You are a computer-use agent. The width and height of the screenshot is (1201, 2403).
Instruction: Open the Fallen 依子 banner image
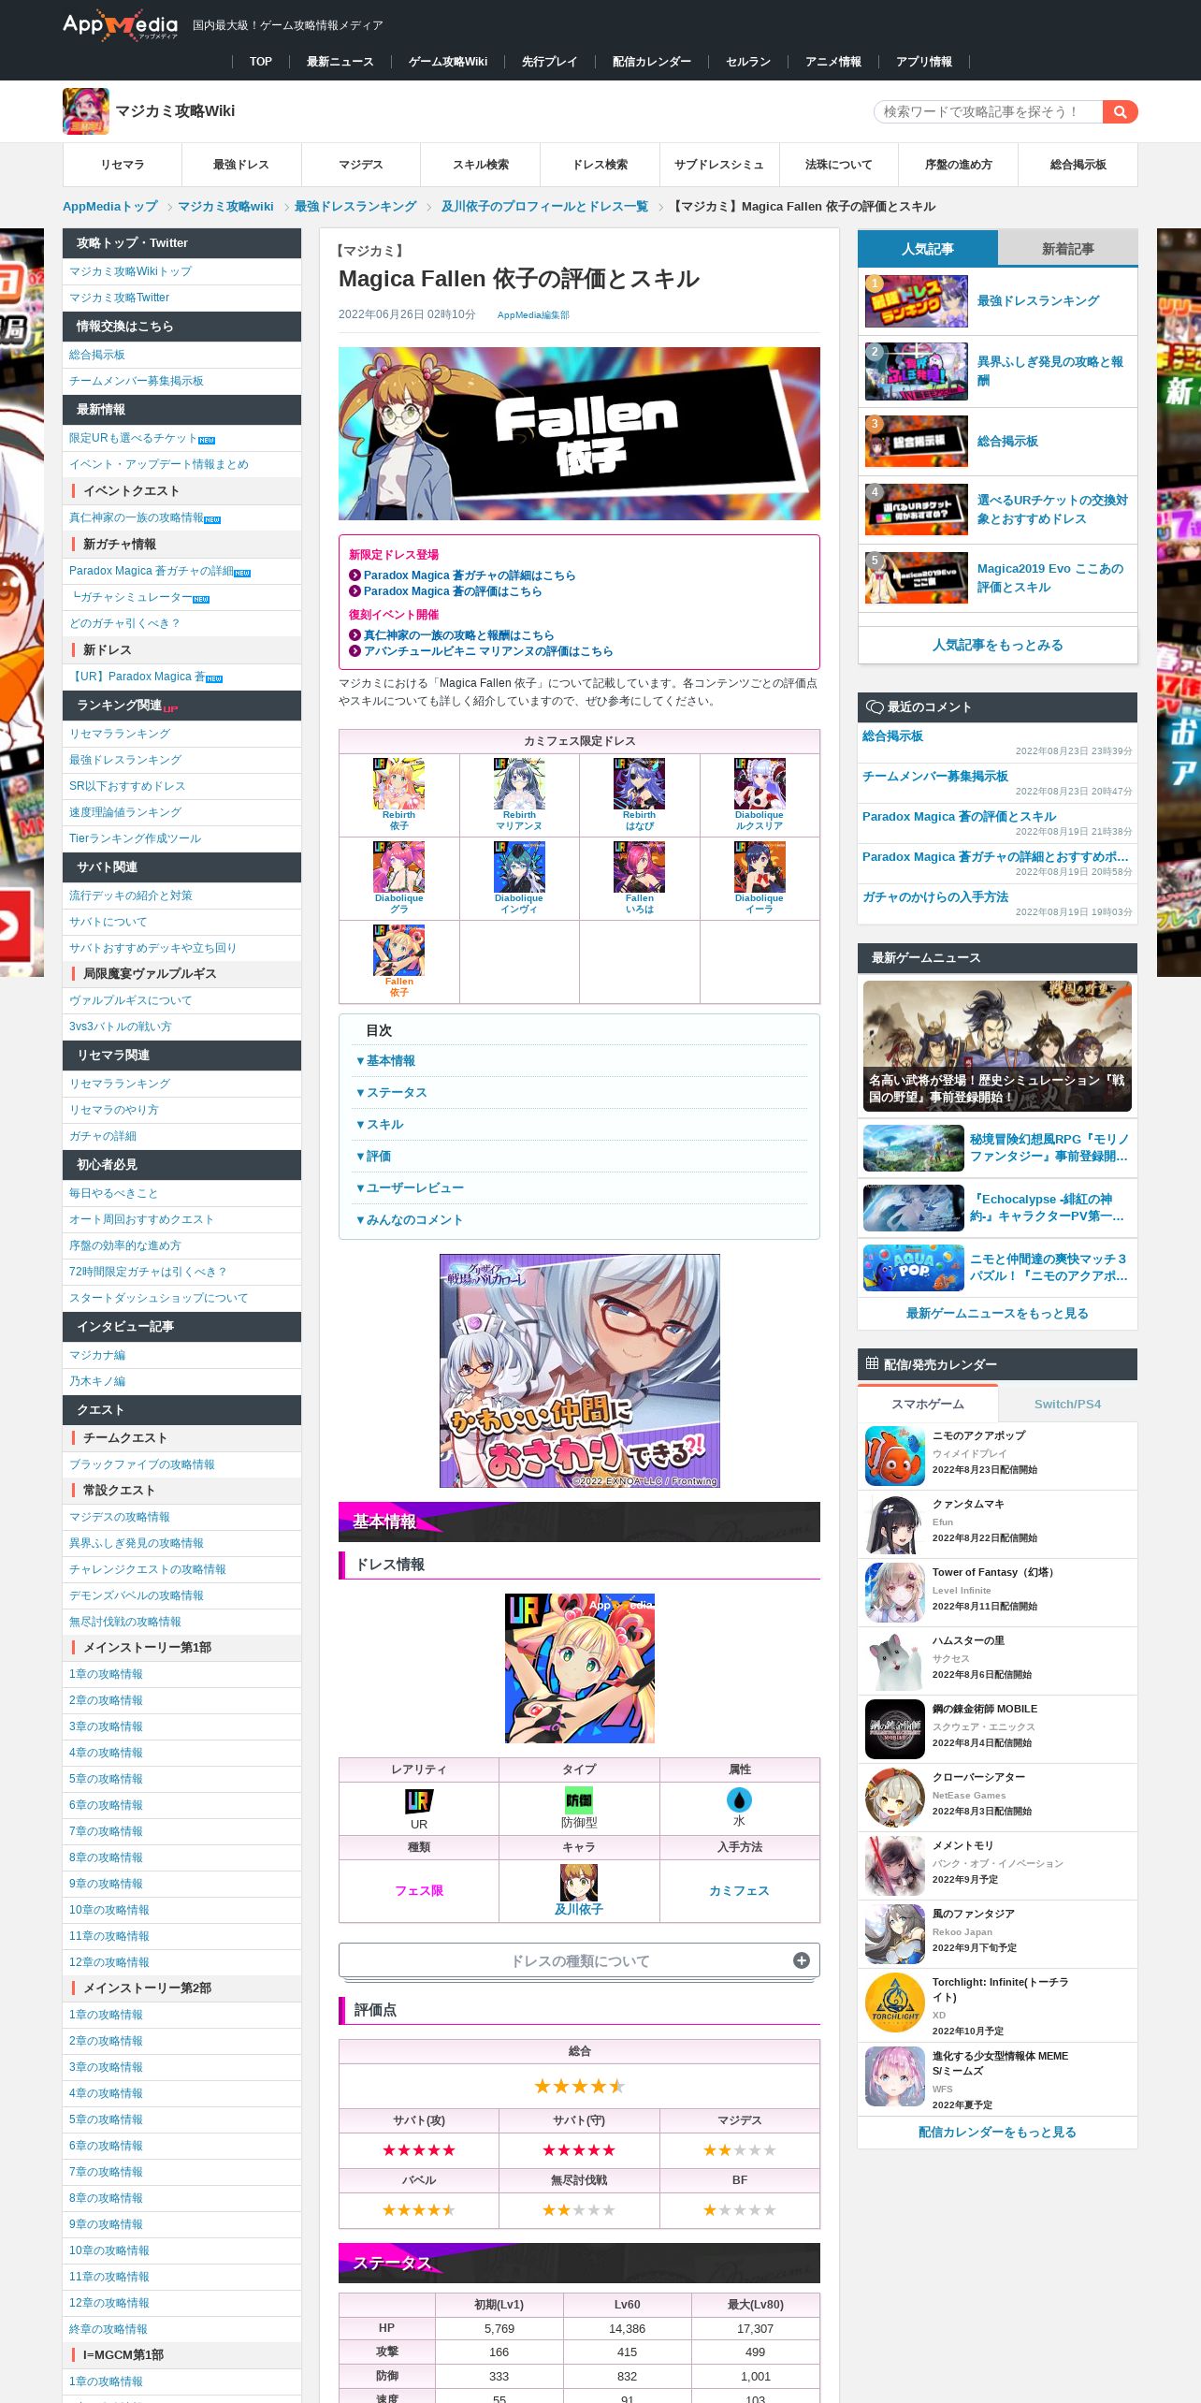click(579, 433)
